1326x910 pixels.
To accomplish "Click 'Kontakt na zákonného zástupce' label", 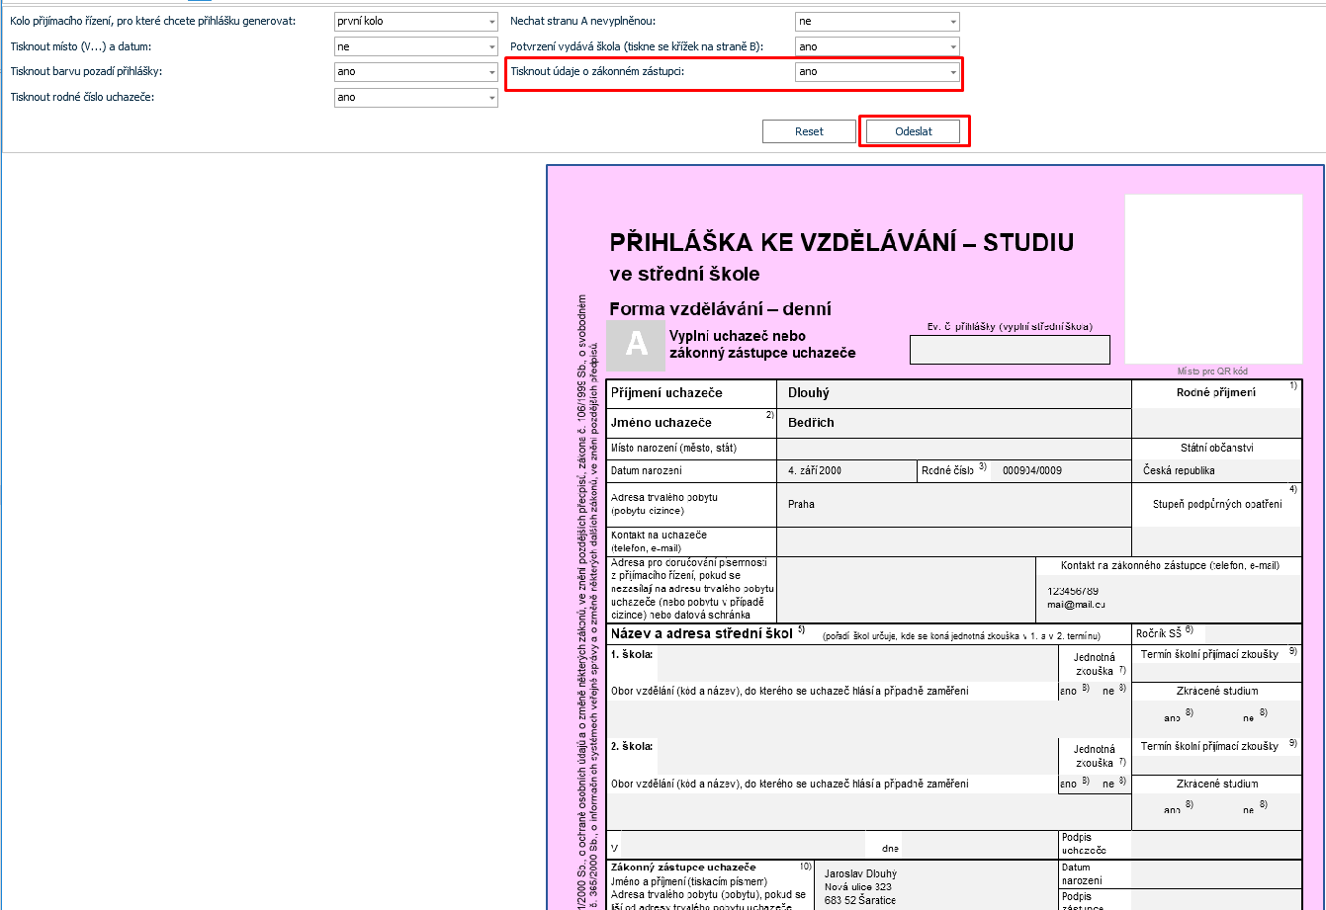I will click(x=1170, y=566).
